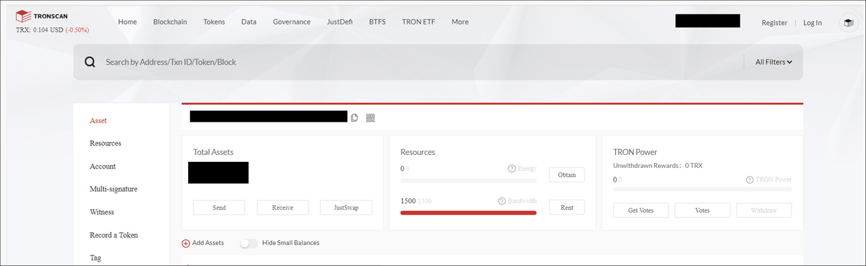The width and height of the screenshot is (866, 266).
Task: Click the Log In link
Action: (813, 22)
